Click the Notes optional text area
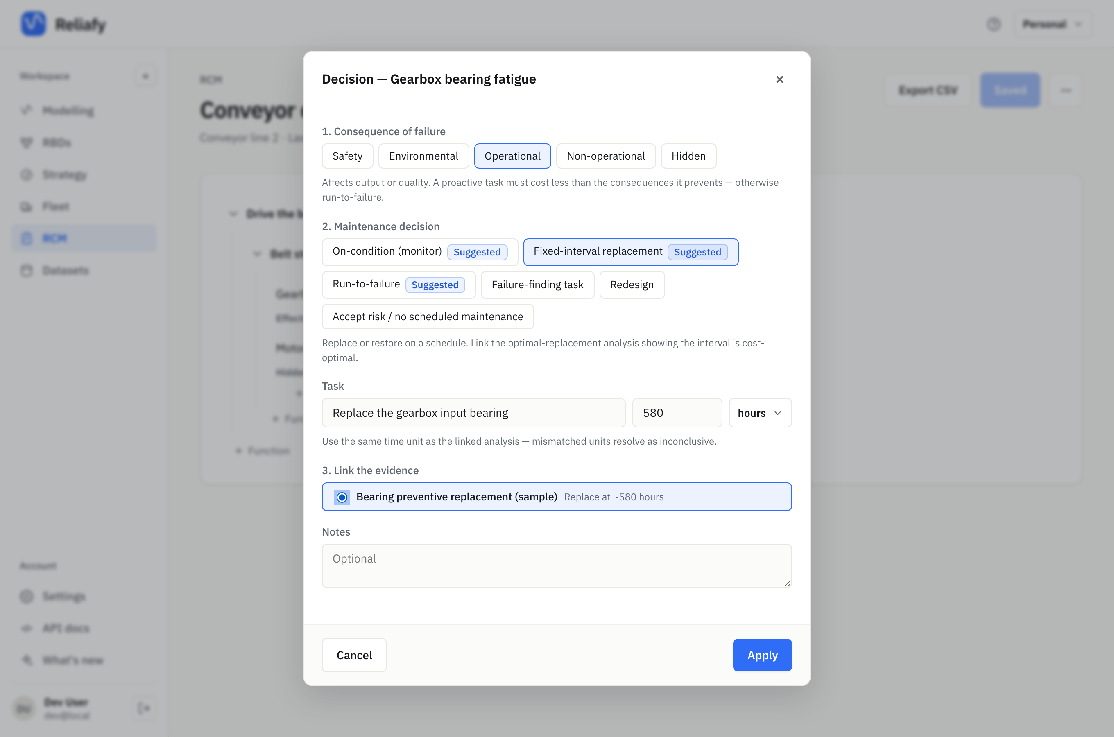Image resolution: width=1114 pixels, height=737 pixels. (x=557, y=566)
